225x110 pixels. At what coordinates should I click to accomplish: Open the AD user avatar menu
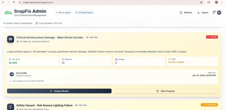pyautogui.click(x=219, y=13)
